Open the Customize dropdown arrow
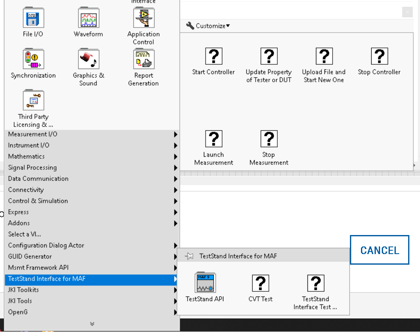420x332 pixels. (228, 26)
